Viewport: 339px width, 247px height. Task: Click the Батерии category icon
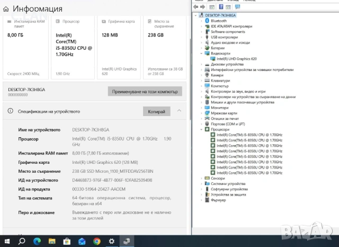(x=207, y=48)
